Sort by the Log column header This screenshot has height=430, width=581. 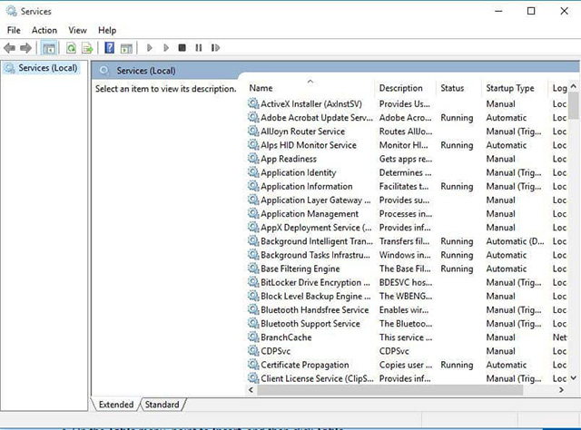pyautogui.click(x=559, y=88)
